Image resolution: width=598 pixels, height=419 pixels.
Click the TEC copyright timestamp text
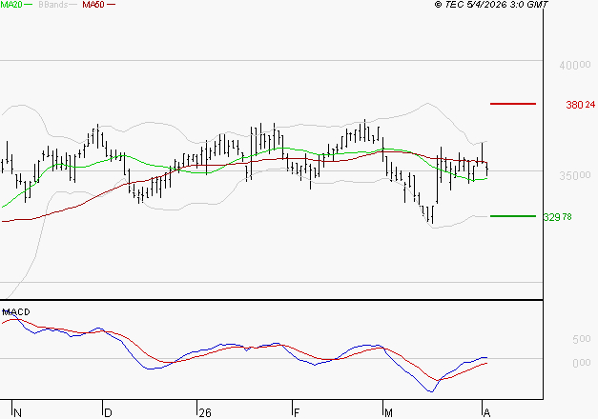(491, 5)
